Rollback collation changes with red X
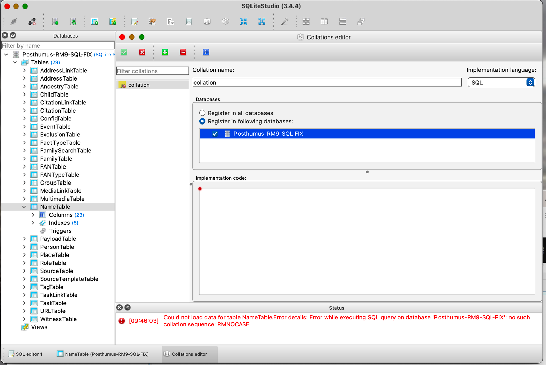This screenshot has width=546, height=365. [x=142, y=52]
